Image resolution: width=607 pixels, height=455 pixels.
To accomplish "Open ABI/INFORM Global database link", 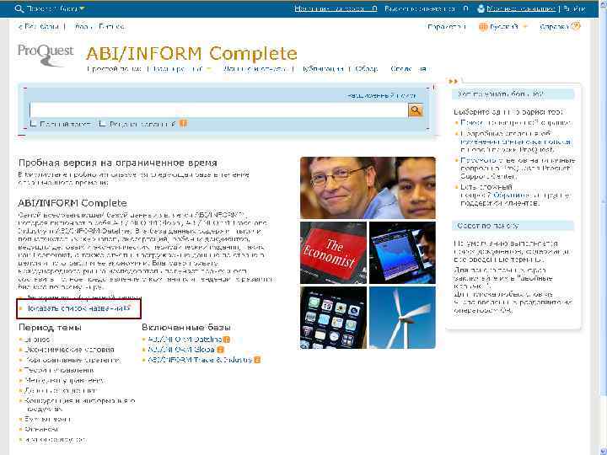I will pos(181,350).
